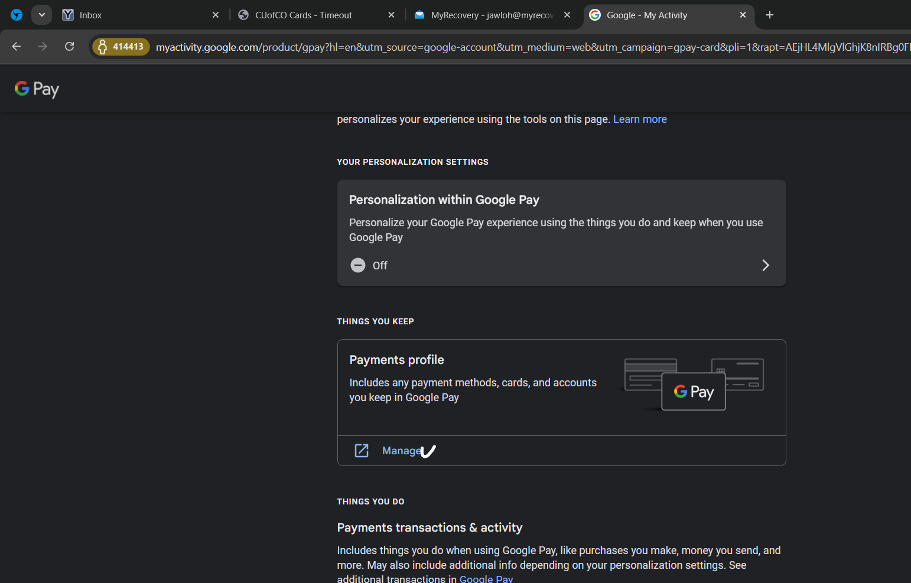Image resolution: width=911 pixels, height=583 pixels.
Task: Open the password manager badge 414413
Action: pyautogui.click(x=121, y=47)
